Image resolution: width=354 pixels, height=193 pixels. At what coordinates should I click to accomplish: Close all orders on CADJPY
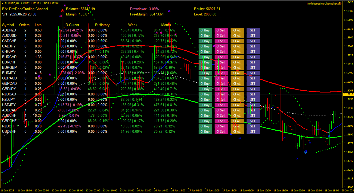[237, 46]
